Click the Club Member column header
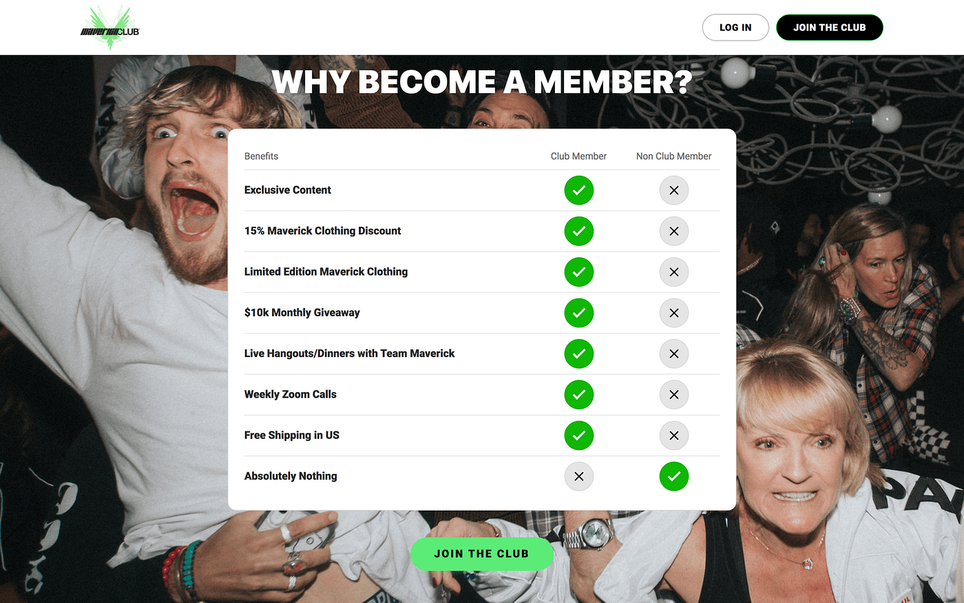Screen dimensions: 964x603 578,156
